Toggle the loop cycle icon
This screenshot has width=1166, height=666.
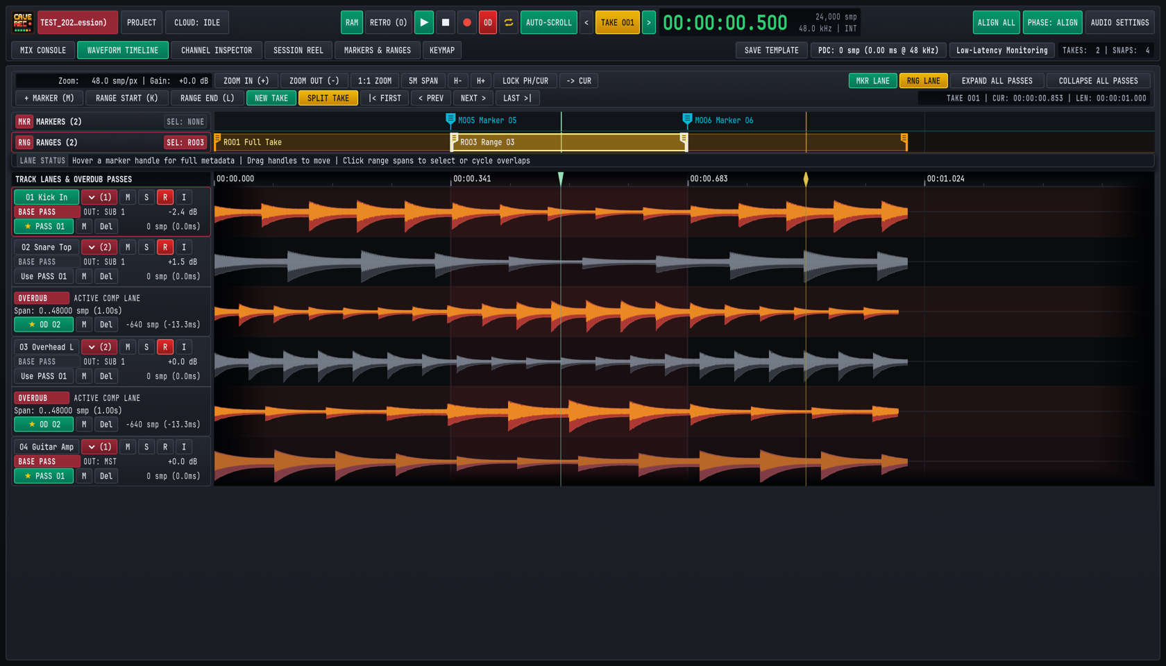(x=509, y=22)
